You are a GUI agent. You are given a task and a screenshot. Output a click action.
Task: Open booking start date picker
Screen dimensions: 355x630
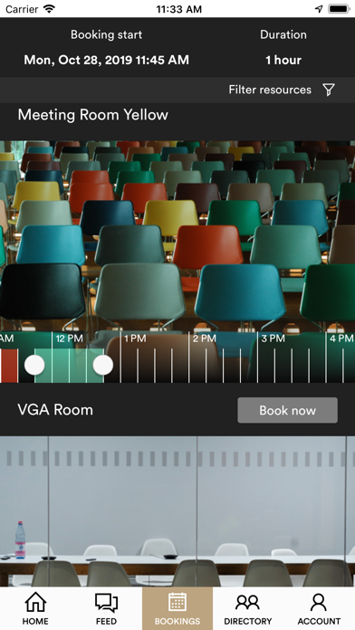106,60
